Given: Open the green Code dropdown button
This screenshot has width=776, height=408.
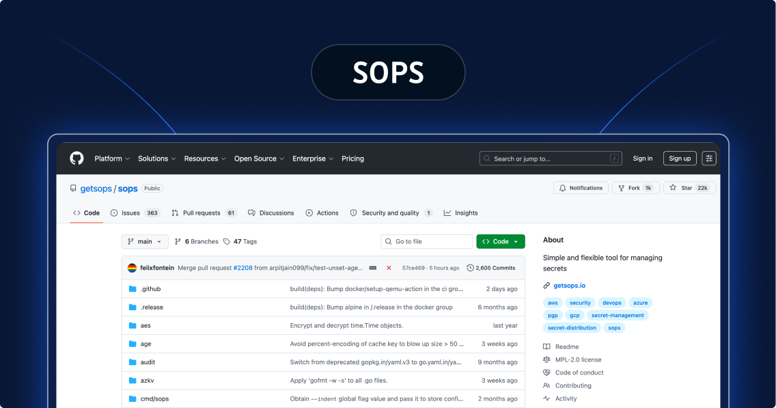Looking at the screenshot, I should tap(500, 242).
